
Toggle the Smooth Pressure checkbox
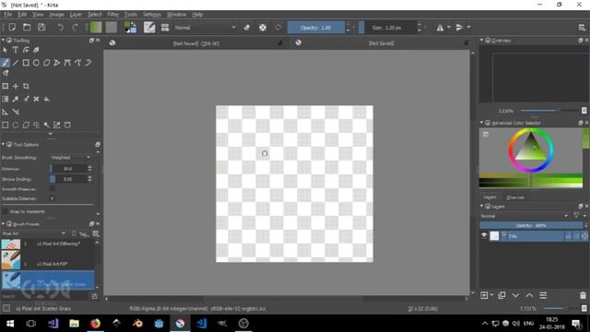click(53, 189)
